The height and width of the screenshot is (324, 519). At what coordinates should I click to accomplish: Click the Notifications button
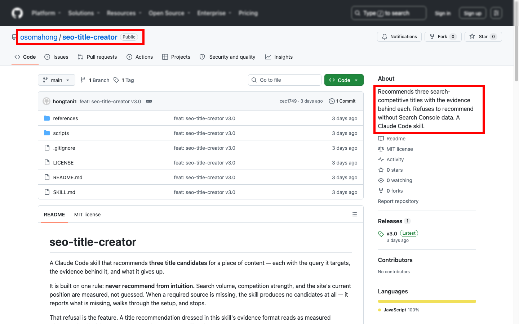tap(399, 37)
